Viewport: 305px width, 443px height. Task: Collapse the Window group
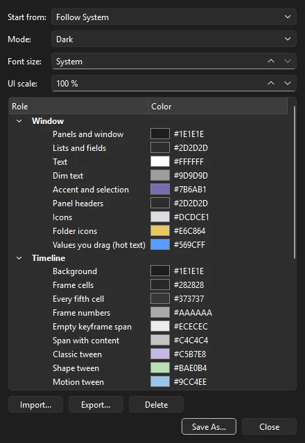19,121
